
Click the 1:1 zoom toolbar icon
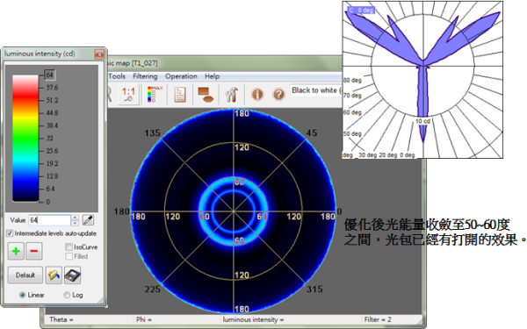click(128, 94)
